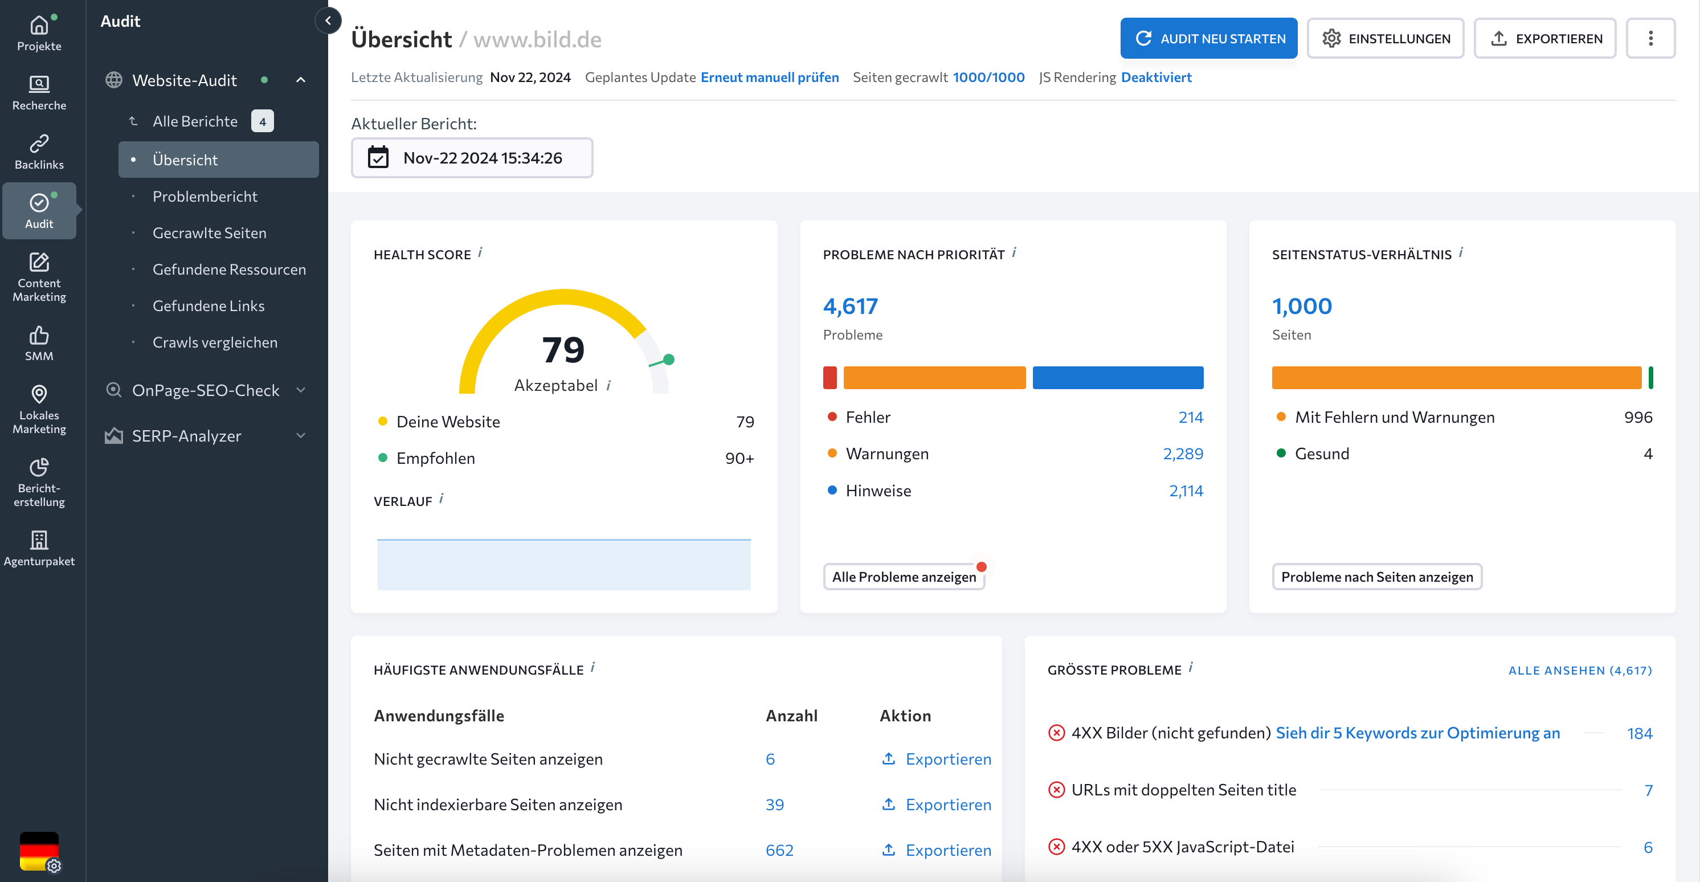The width and height of the screenshot is (1700, 882).
Task: Select Gecrawlte Seiten menu item
Action: [x=209, y=232]
